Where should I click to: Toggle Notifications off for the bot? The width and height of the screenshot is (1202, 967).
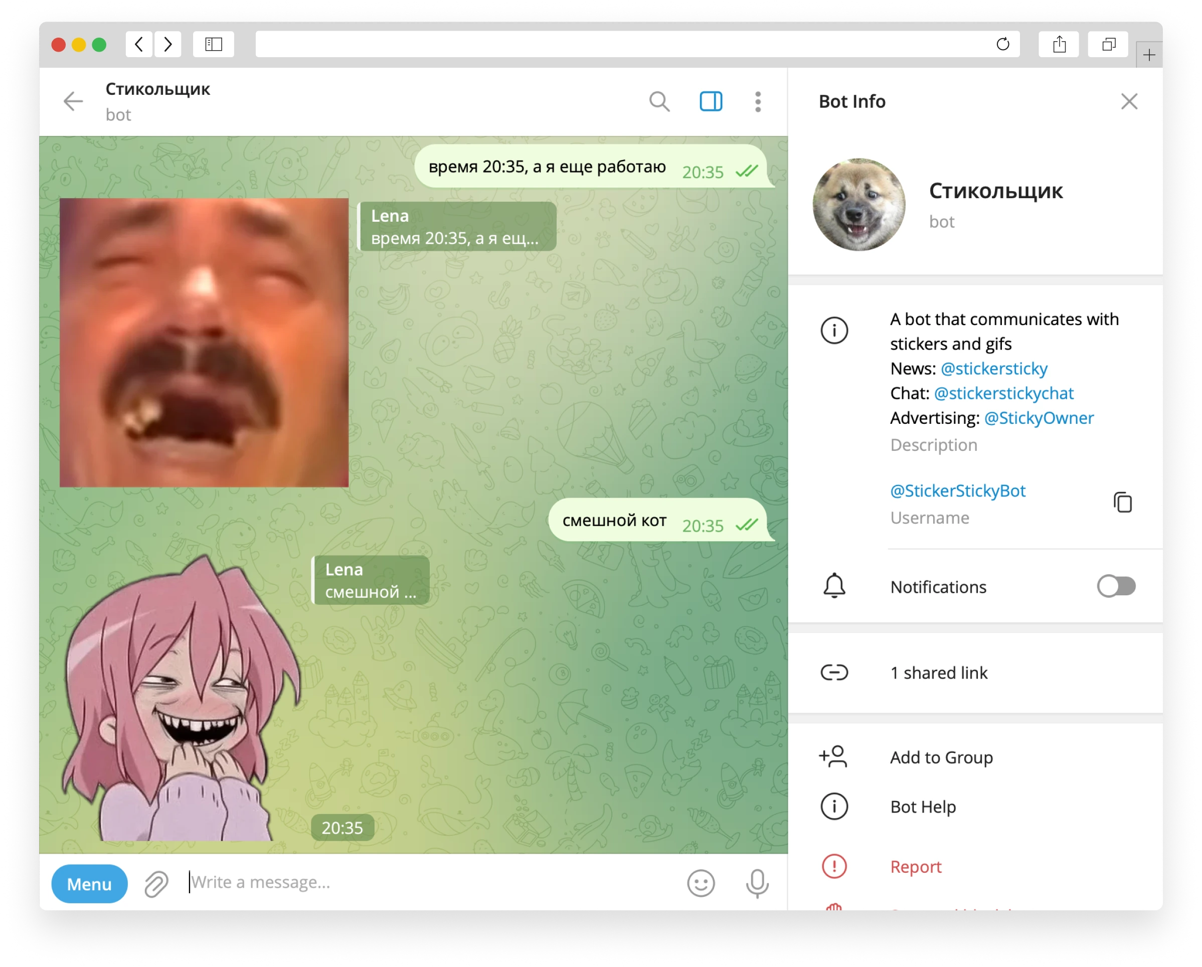point(1116,586)
